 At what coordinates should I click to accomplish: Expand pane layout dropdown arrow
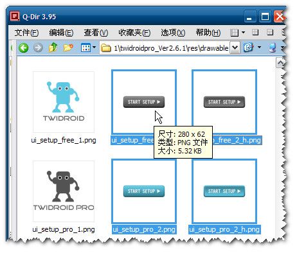[243, 33]
